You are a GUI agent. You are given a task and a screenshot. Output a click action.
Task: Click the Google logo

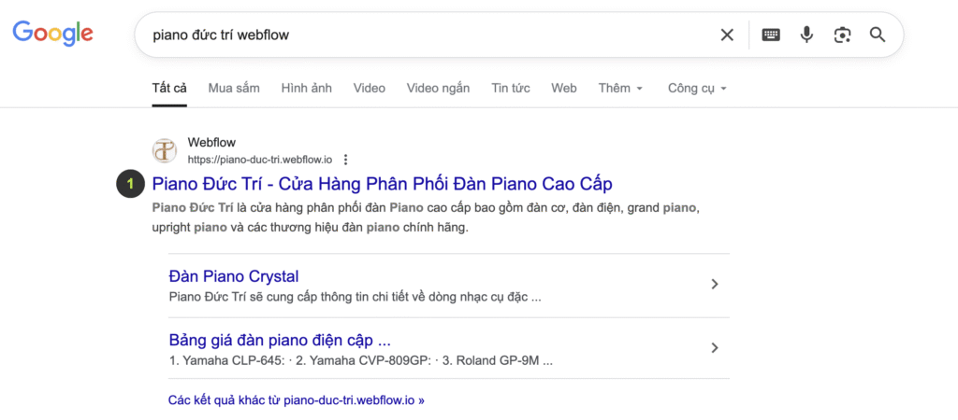(x=52, y=35)
